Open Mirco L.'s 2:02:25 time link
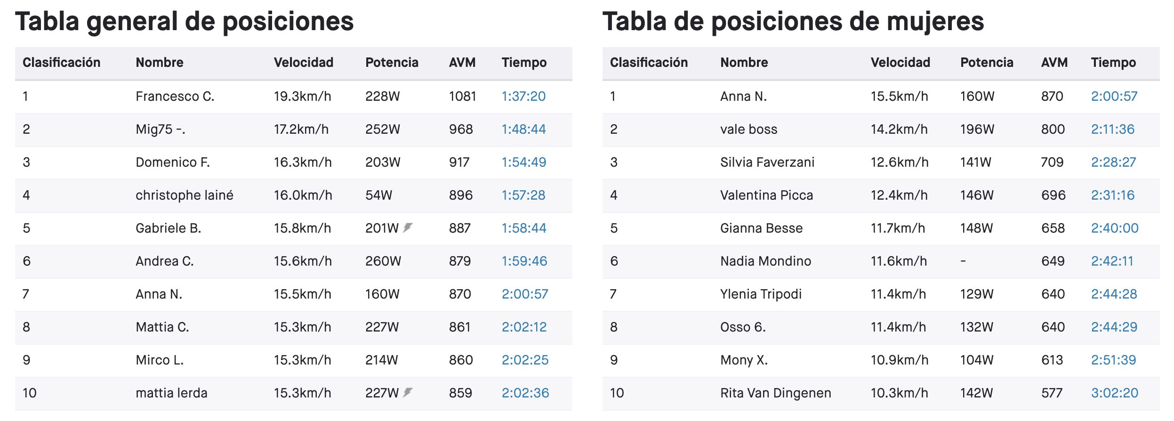1174x421 pixels. [x=525, y=360]
